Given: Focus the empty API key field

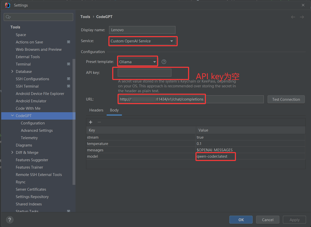Looking at the screenshot, I should [x=145, y=73].
